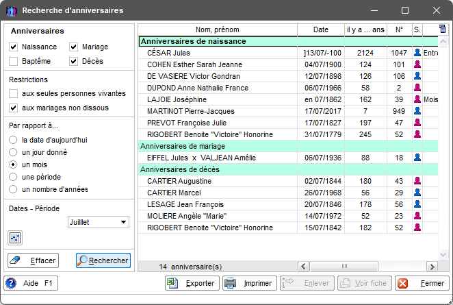Viewport: 453px width, 305px height.
Task: Enable the Baptême checkbox
Action: [x=13, y=61]
